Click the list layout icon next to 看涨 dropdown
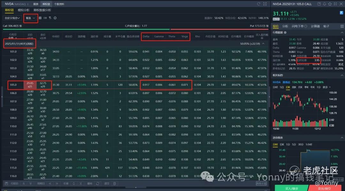 tap(40, 18)
